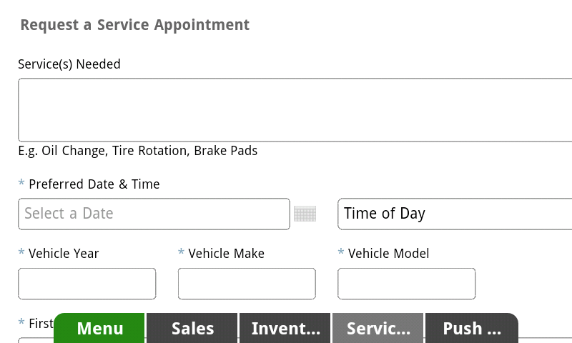Go to the Inventory tab
This screenshot has width=572, height=343.
tap(285, 329)
